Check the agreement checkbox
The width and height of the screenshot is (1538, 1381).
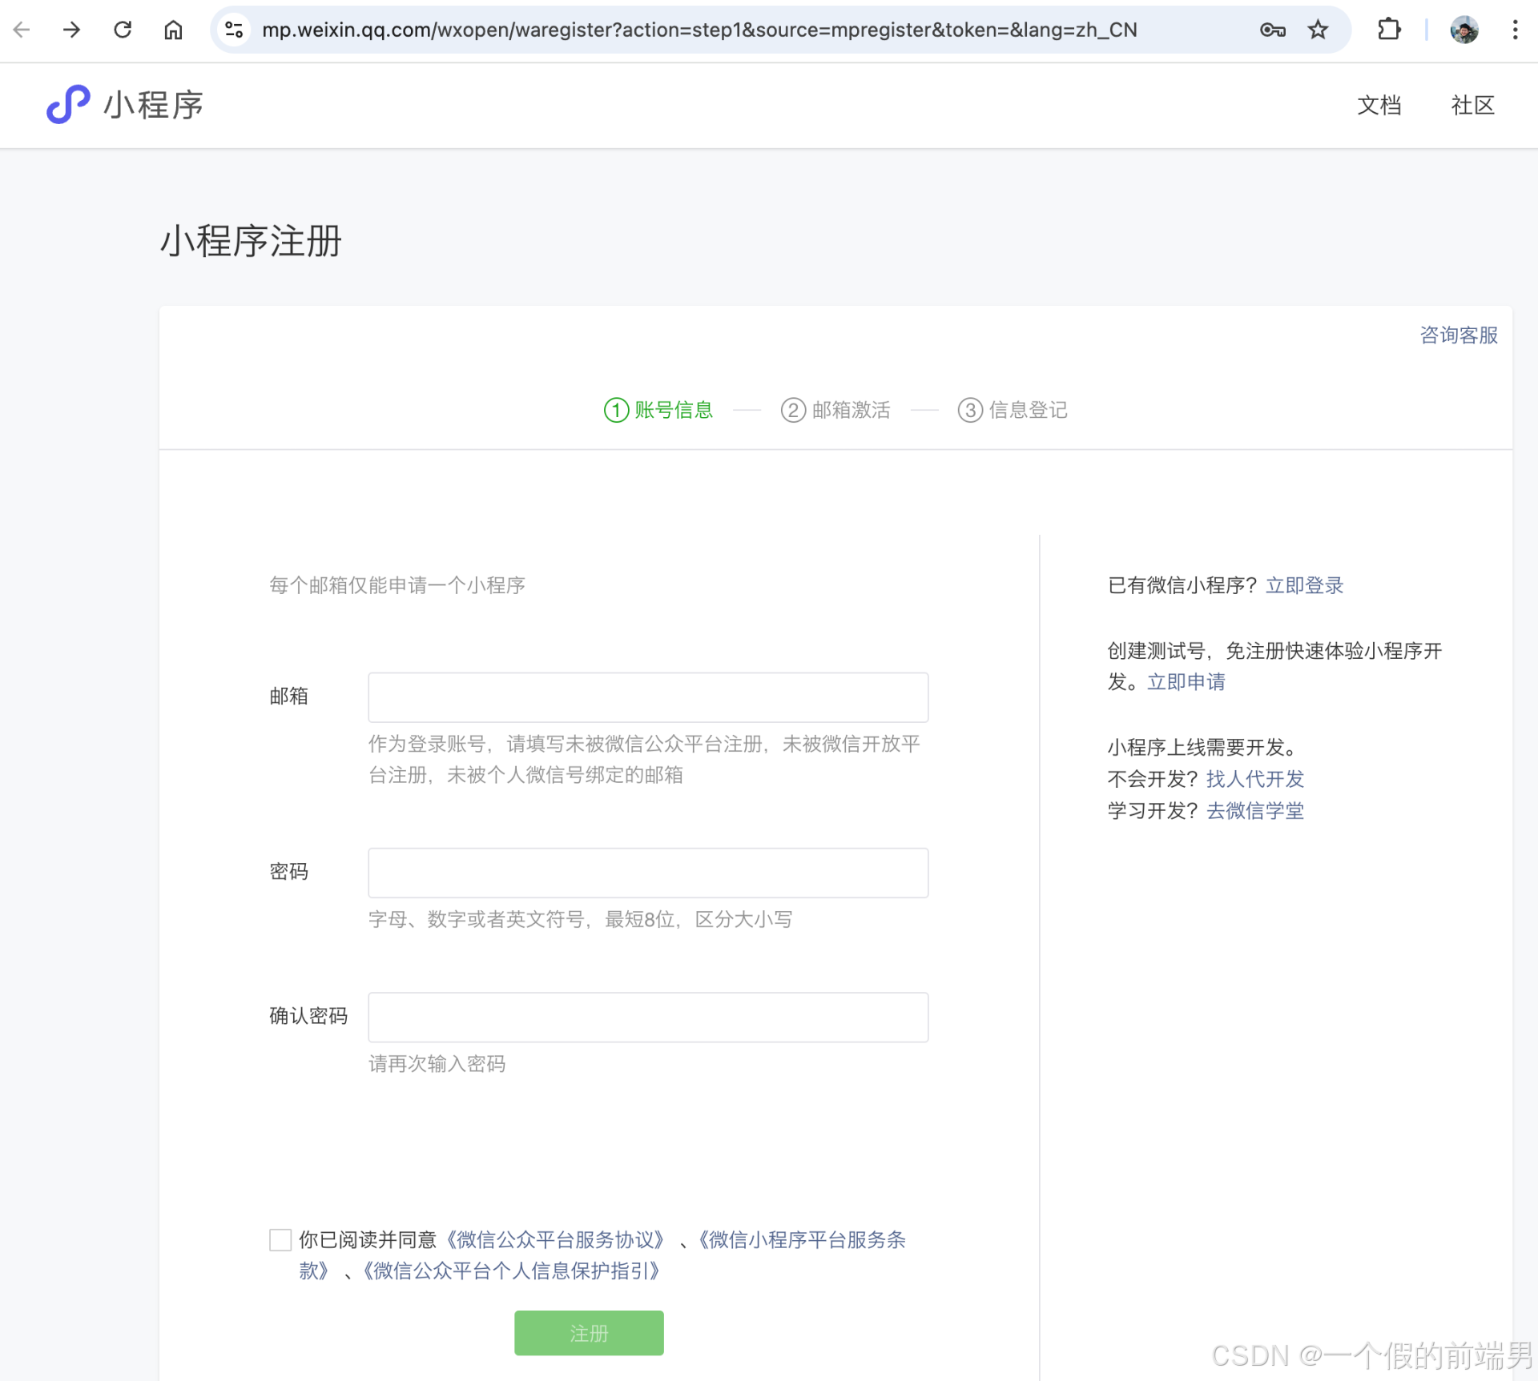click(280, 1240)
